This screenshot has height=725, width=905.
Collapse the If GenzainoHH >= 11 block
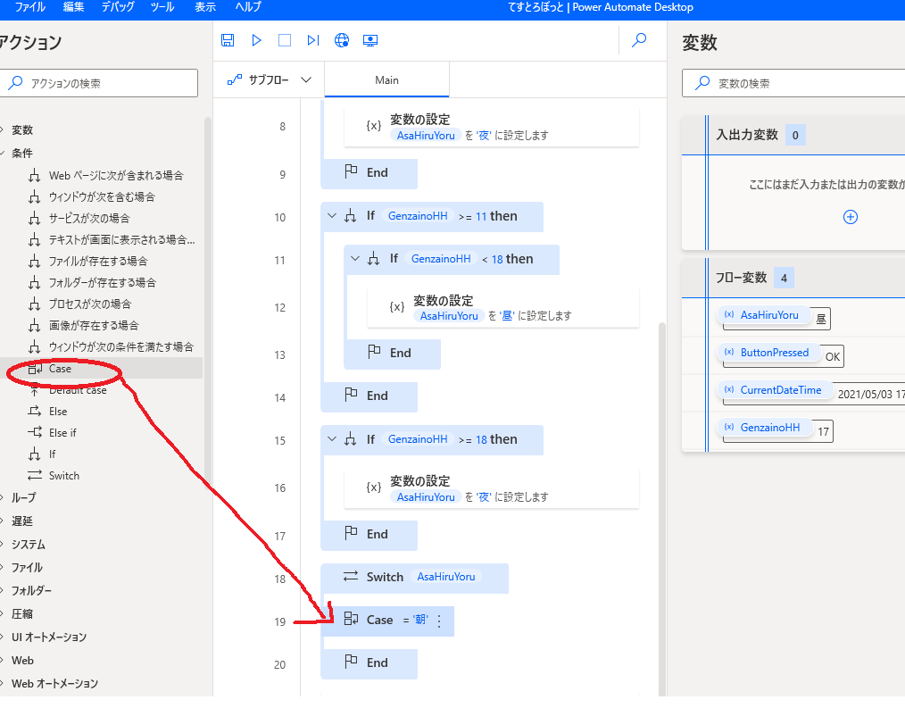pos(333,216)
